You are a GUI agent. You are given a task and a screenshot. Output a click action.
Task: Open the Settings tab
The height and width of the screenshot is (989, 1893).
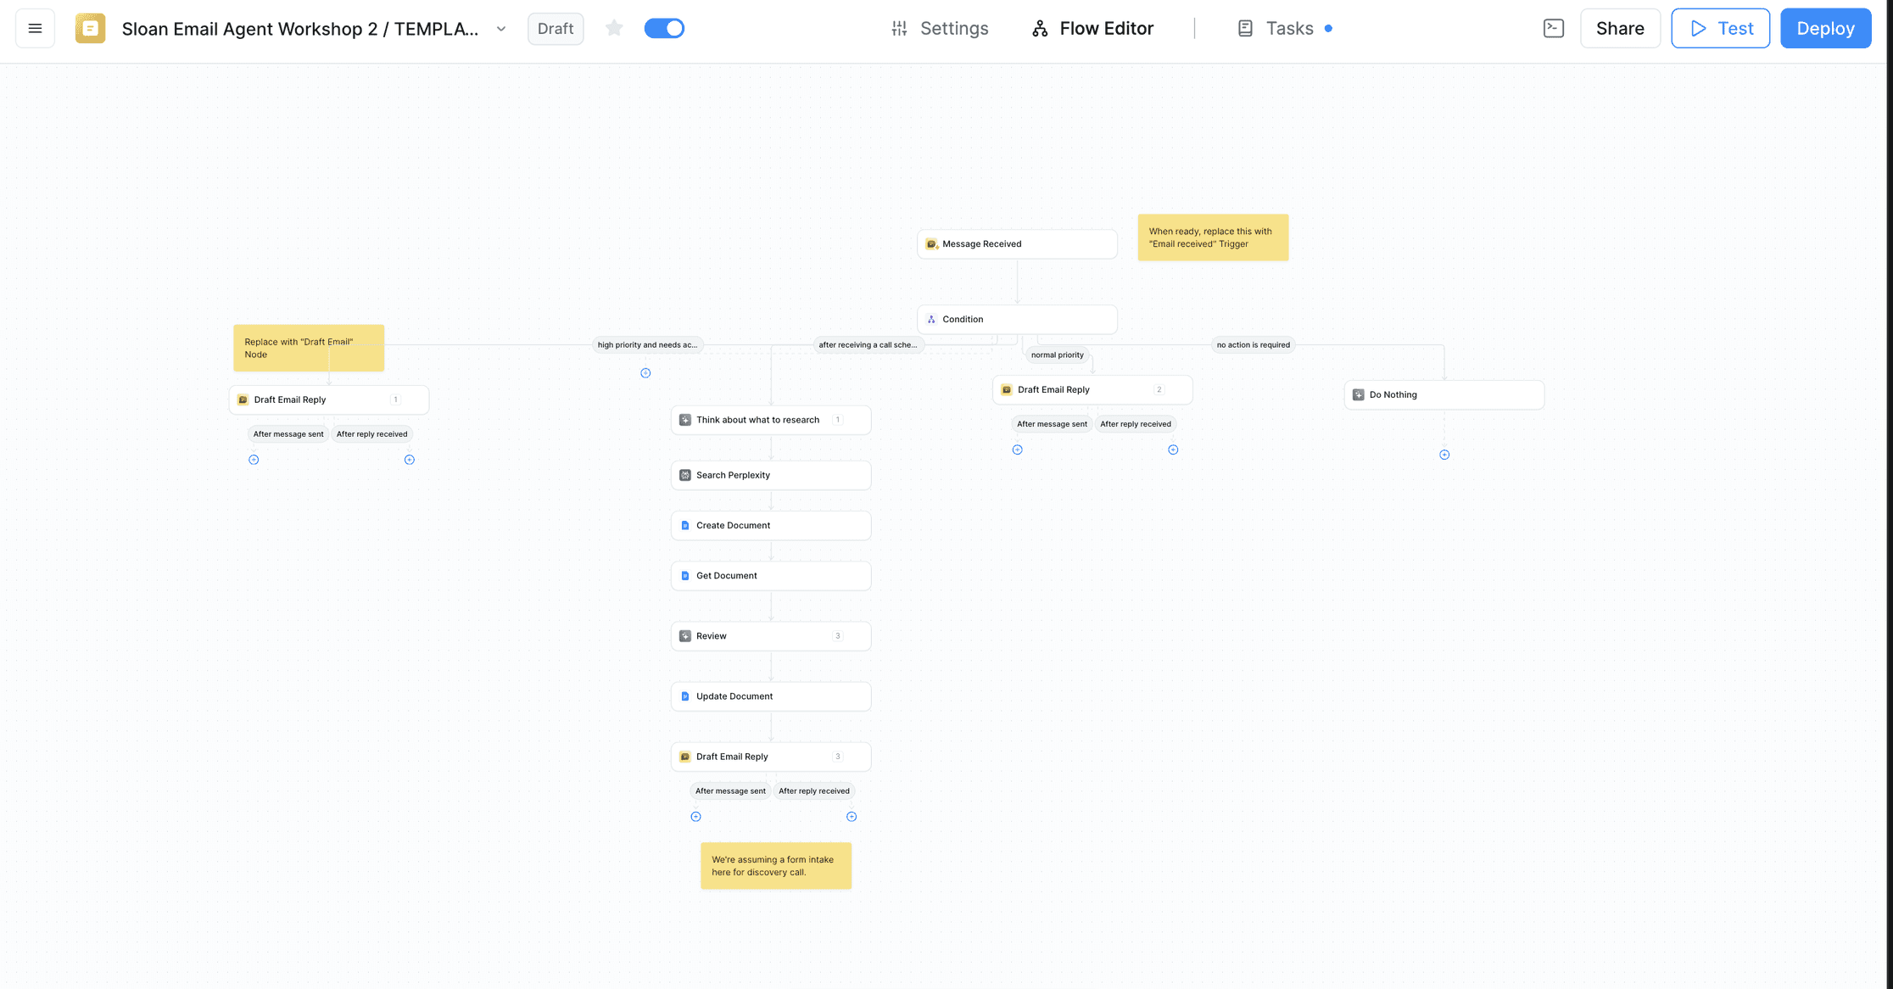coord(940,28)
